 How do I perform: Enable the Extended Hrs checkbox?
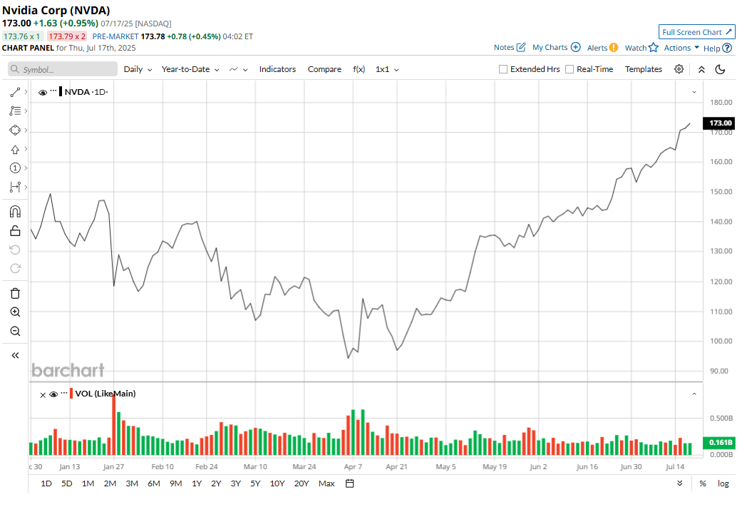[x=503, y=69]
